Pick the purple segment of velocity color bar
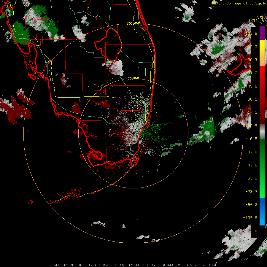Image resolution: width=267 pixels, height=267 pixels. (x=262, y=33)
